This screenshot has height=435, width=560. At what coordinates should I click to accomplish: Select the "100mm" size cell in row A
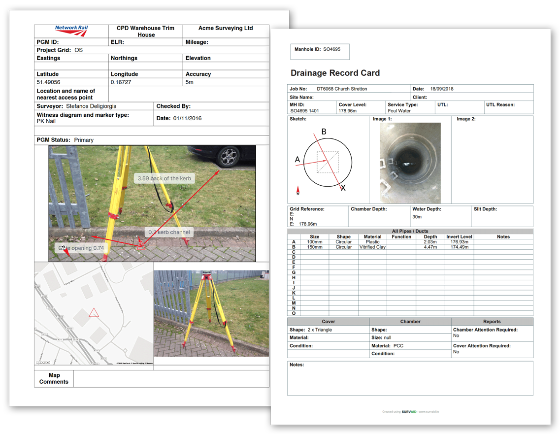click(x=314, y=242)
